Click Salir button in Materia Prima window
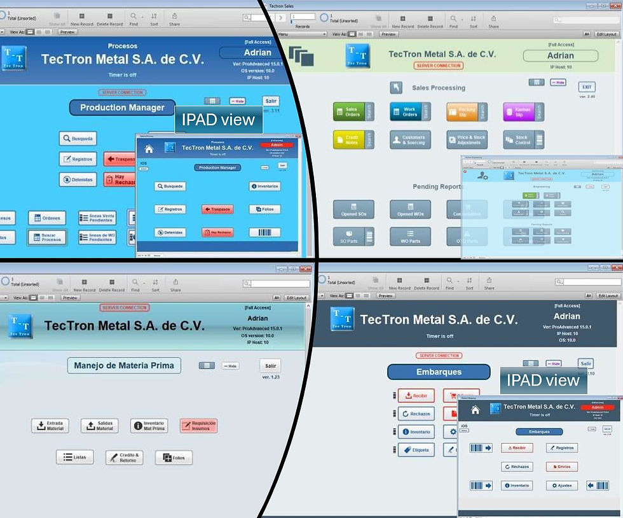The width and height of the screenshot is (623, 518). (271, 366)
